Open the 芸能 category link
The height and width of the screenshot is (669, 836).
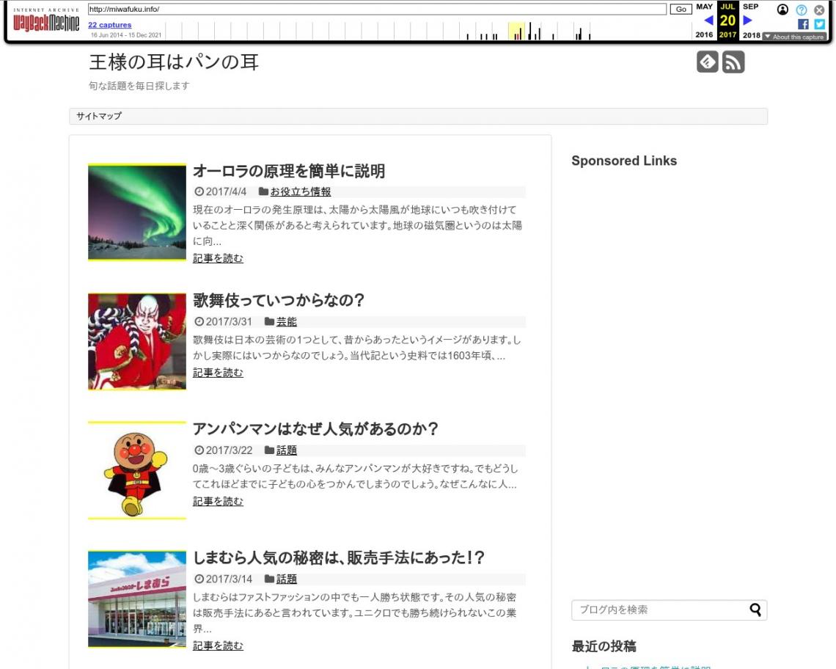[286, 321]
